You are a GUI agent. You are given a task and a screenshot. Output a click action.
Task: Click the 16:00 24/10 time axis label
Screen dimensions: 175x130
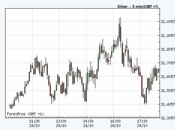pyautogui.click(x=115, y=123)
